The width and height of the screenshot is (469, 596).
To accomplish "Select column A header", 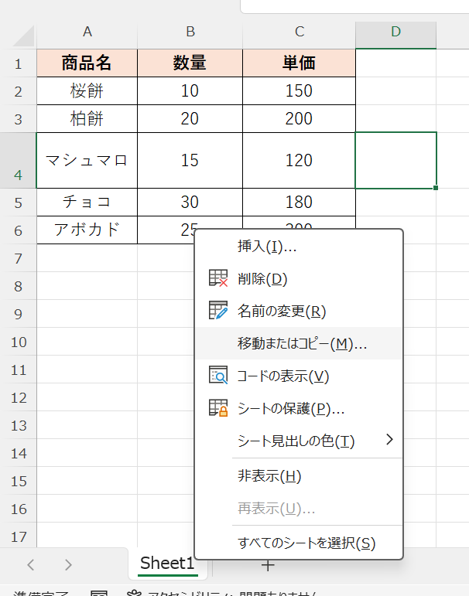I will pyautogui.click(x=87, y=32).
